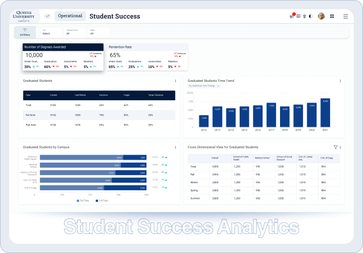
Task: Open notifications icon with red badge
Action: coord(292,16)
